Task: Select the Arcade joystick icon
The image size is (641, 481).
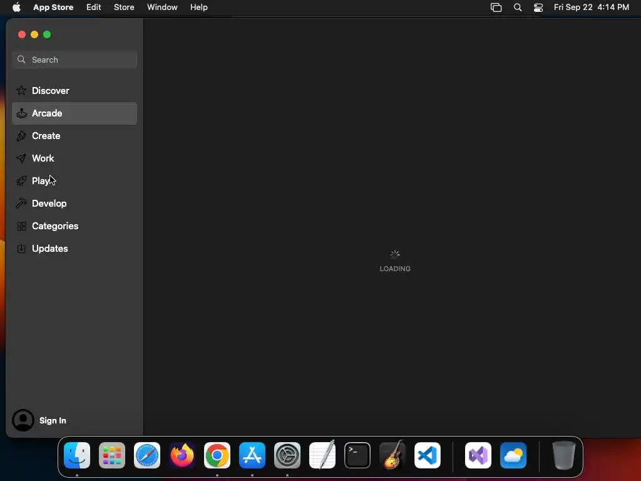Action: tap(21, 113)
